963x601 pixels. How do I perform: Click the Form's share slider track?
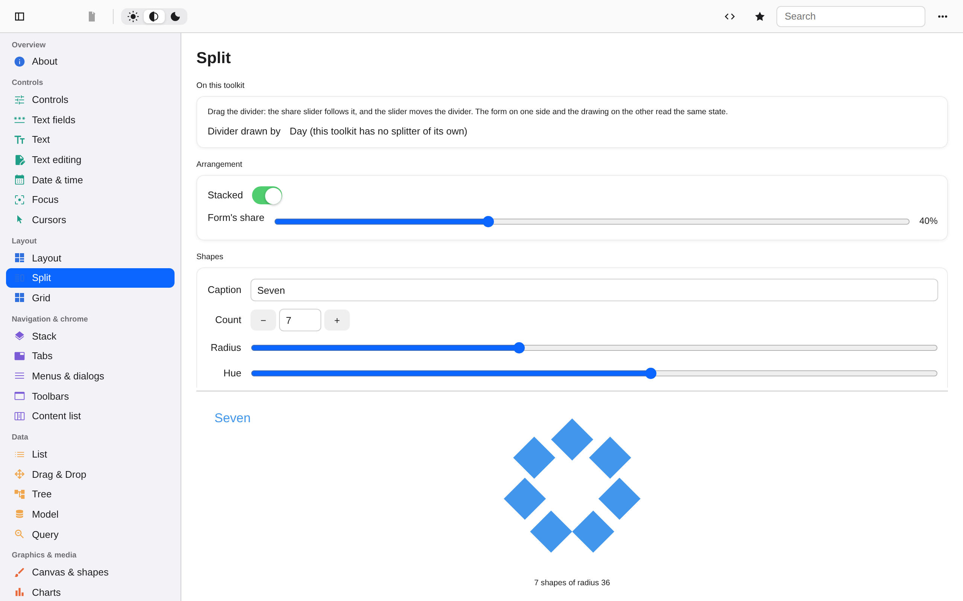point(592,221)
